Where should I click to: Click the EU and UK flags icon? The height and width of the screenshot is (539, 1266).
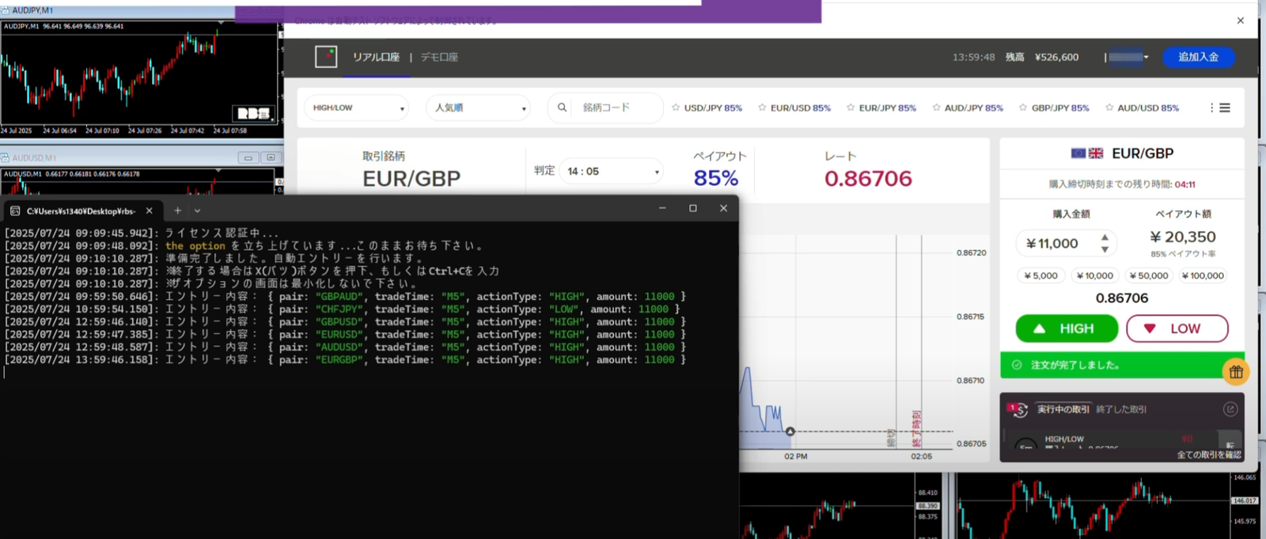[1087, 154]
